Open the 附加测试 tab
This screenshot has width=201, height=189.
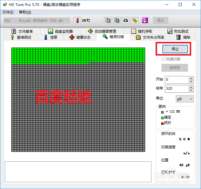[178, 31]
